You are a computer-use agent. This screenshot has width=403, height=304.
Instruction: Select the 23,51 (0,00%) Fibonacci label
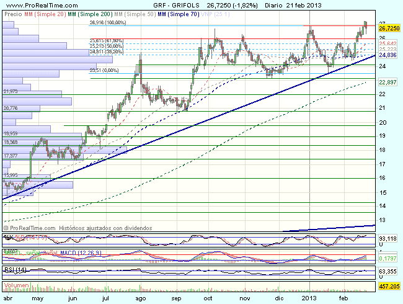[x=104, y=70]
